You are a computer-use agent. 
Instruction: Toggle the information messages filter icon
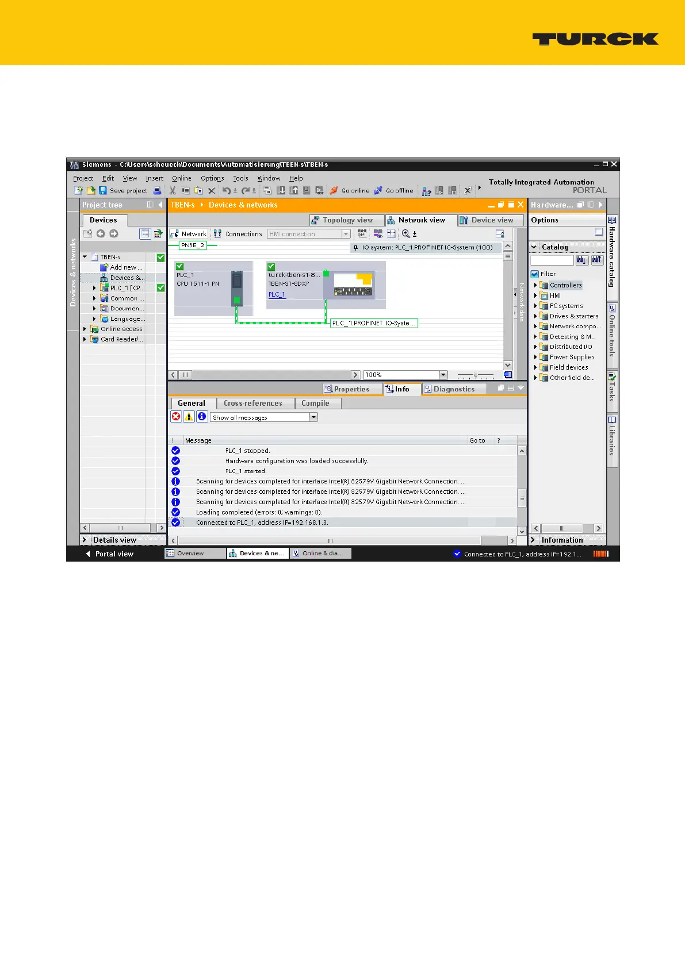[x=202, y=417]
